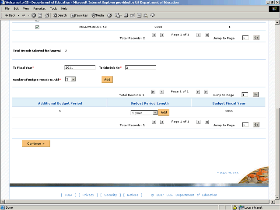
Task: Click the vertical scrollbar up arrow
Action: [277, 22]
